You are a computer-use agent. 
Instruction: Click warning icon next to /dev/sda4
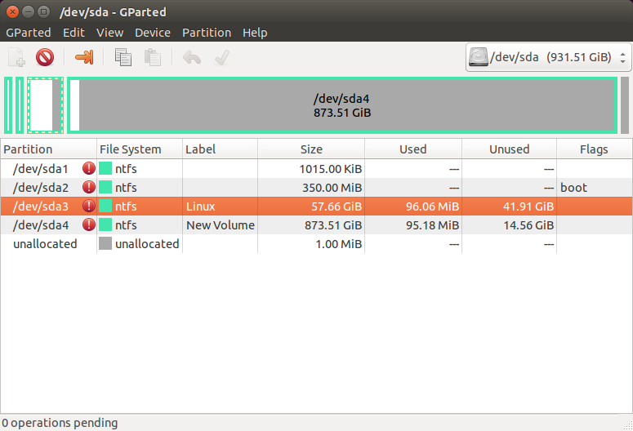89,224
